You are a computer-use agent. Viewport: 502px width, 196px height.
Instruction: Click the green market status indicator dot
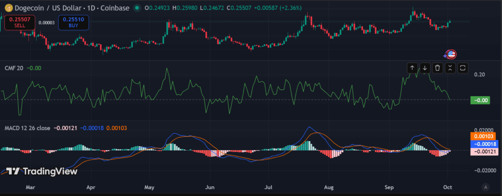136,8
